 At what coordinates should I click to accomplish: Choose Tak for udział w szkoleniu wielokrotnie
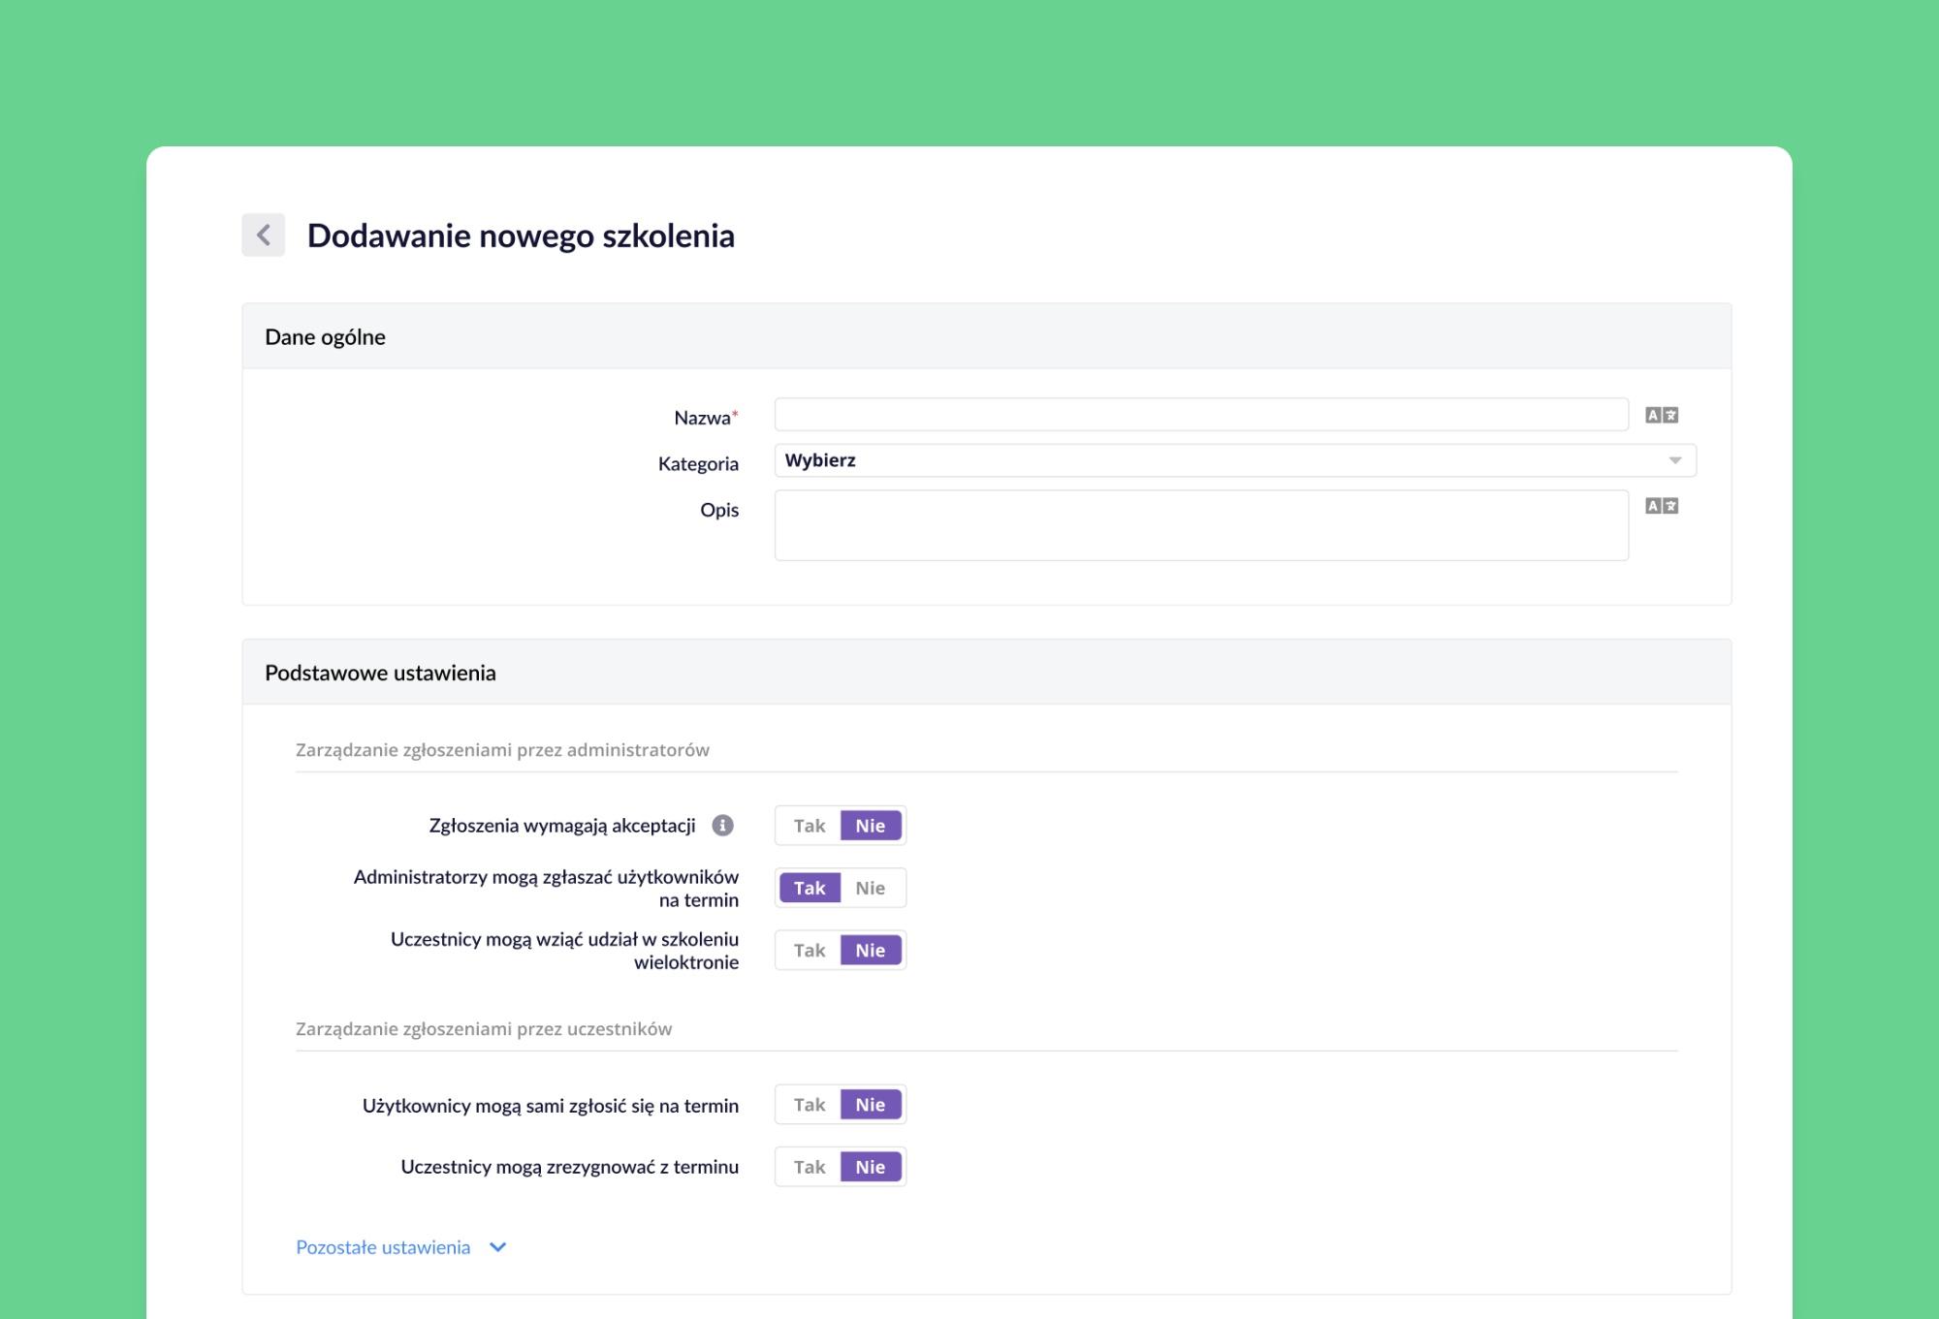[810, 951]
